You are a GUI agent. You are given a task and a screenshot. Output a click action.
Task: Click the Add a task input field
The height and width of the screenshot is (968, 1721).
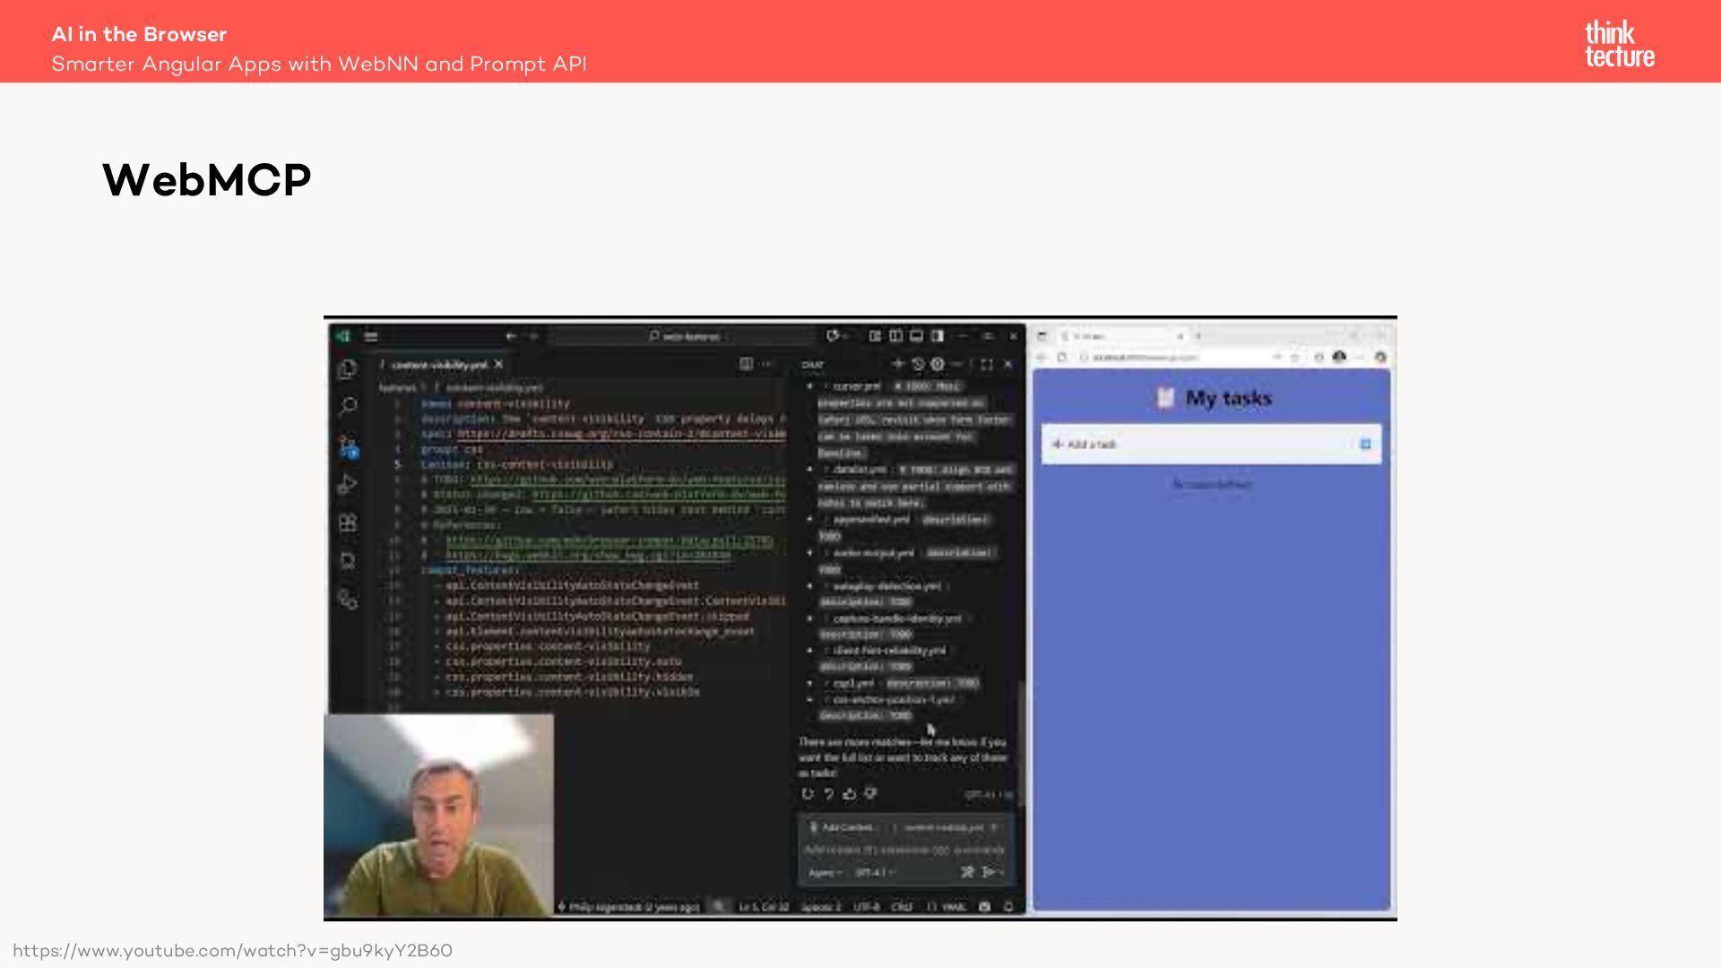[1201, 445]
